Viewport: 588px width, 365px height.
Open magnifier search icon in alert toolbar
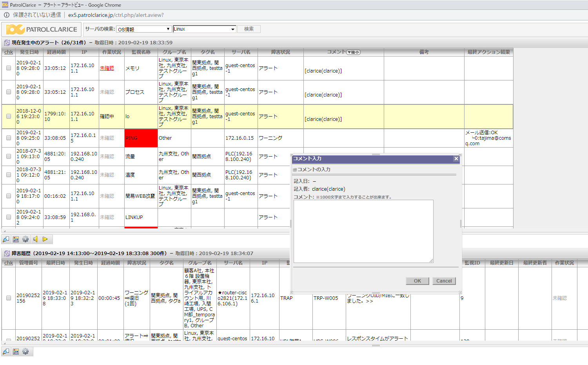(x=6, y=239)
